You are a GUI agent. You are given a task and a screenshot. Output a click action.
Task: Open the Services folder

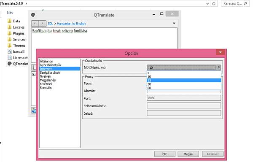[x=16, y=39]
